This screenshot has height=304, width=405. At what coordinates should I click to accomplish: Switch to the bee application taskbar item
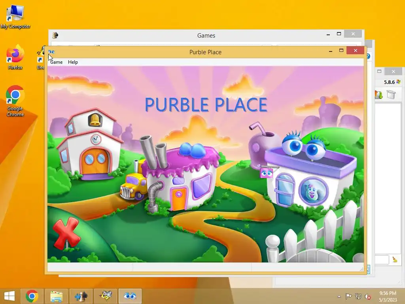click(x=105, y=296)
